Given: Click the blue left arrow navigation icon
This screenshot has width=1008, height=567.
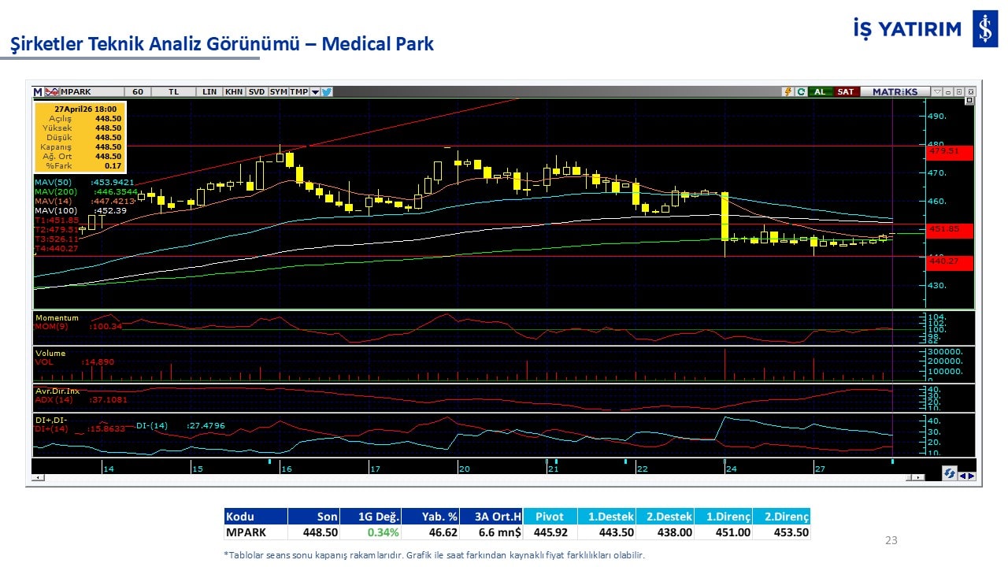Looking at the screenshot, I should pos(962,475).
